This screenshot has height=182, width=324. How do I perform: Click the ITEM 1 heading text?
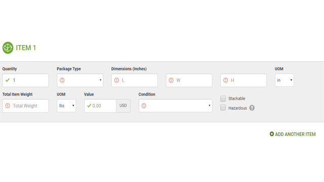(x=26, y=48)
